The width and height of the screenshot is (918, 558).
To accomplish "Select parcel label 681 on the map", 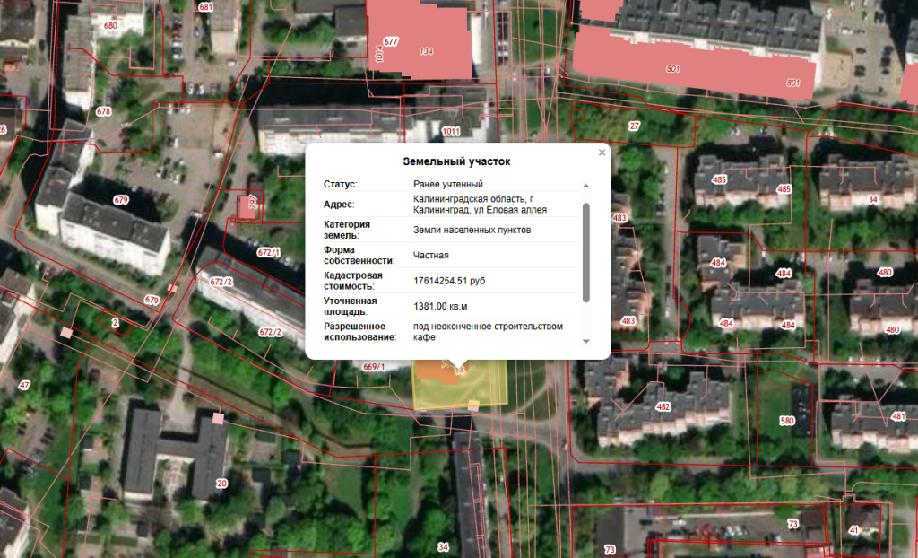I will tap(205, 7).
